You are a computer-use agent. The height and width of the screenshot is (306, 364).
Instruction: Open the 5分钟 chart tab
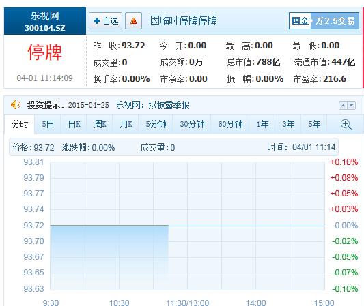(156, 125)
